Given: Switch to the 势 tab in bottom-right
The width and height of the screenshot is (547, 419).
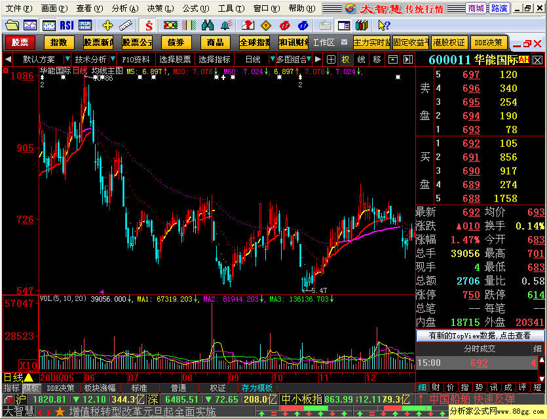Looking at the screenshot, I should coord(479,388).
